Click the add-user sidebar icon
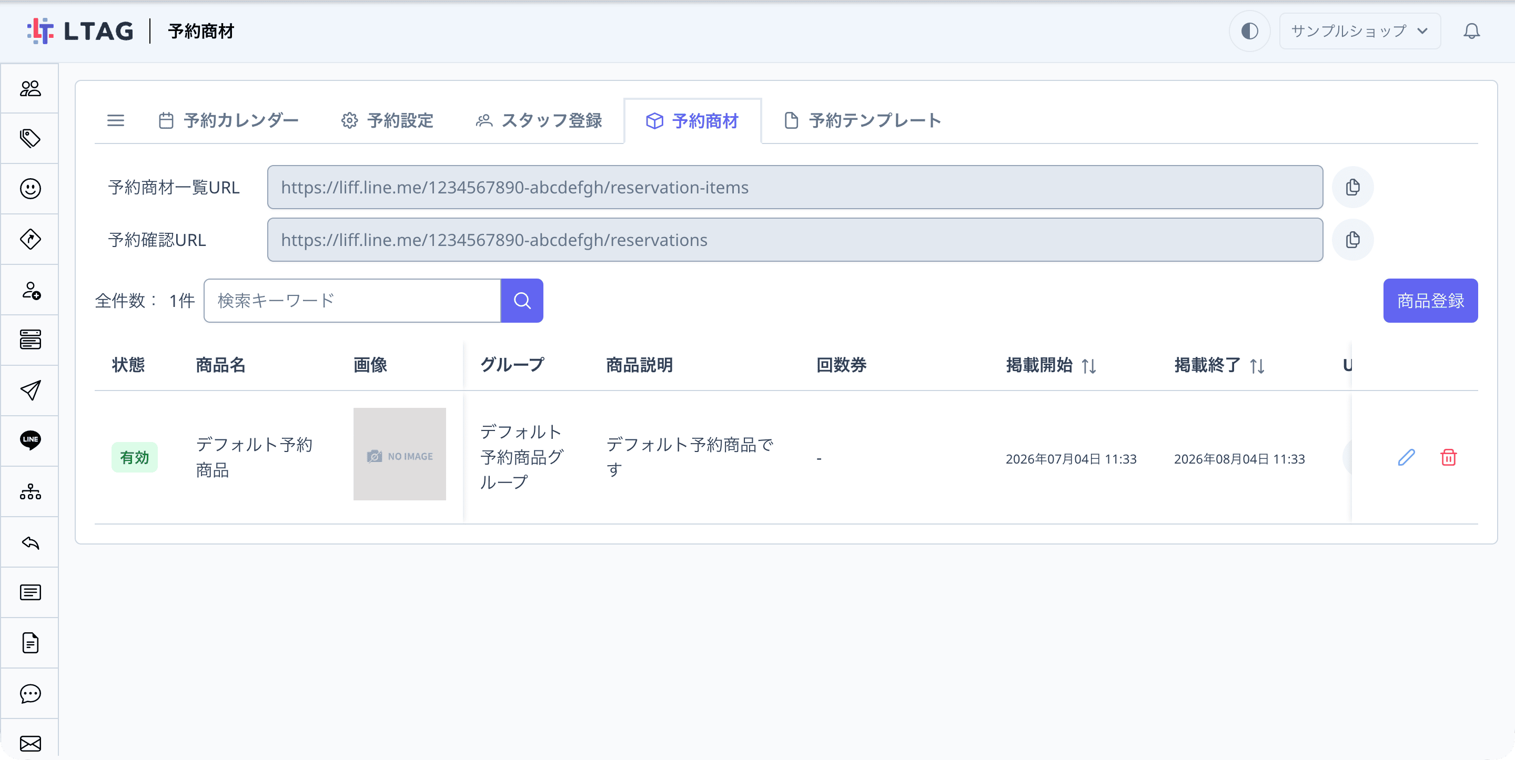The image size is (1515, 760). tap(30, 290)
